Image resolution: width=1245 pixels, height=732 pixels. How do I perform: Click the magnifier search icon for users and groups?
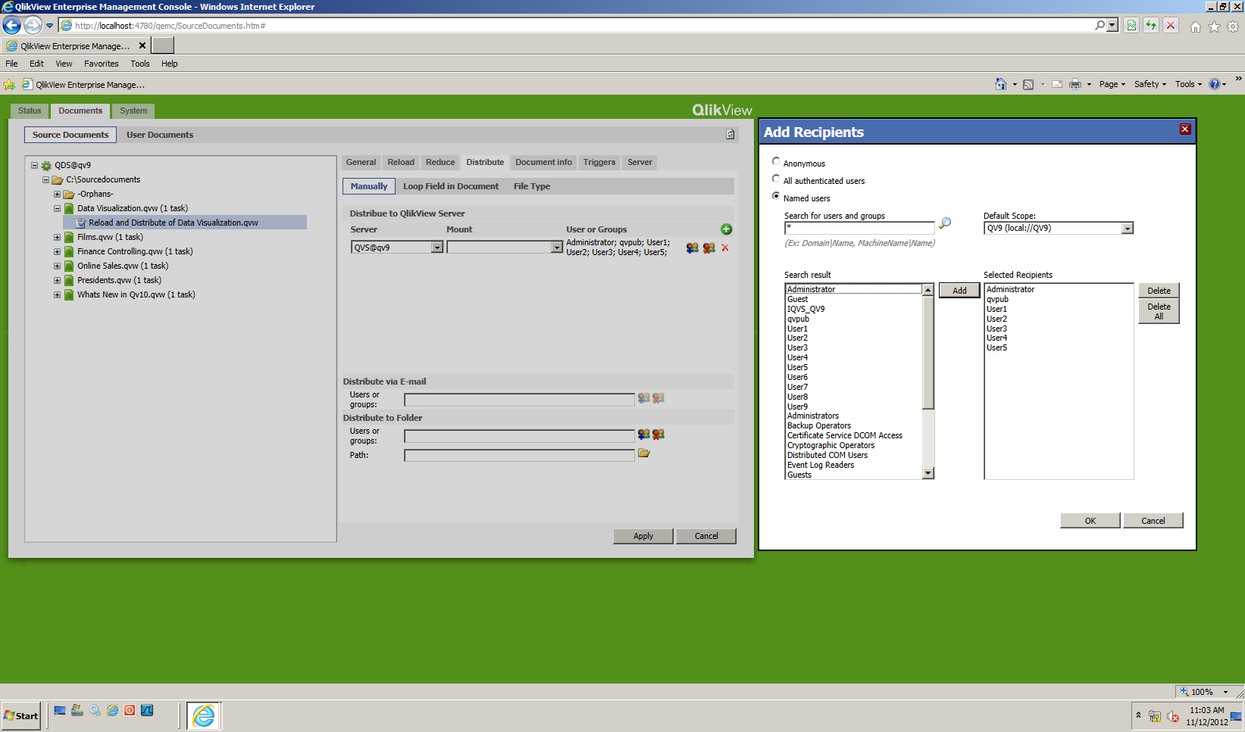pyautogui.click(x=945, y=223)
